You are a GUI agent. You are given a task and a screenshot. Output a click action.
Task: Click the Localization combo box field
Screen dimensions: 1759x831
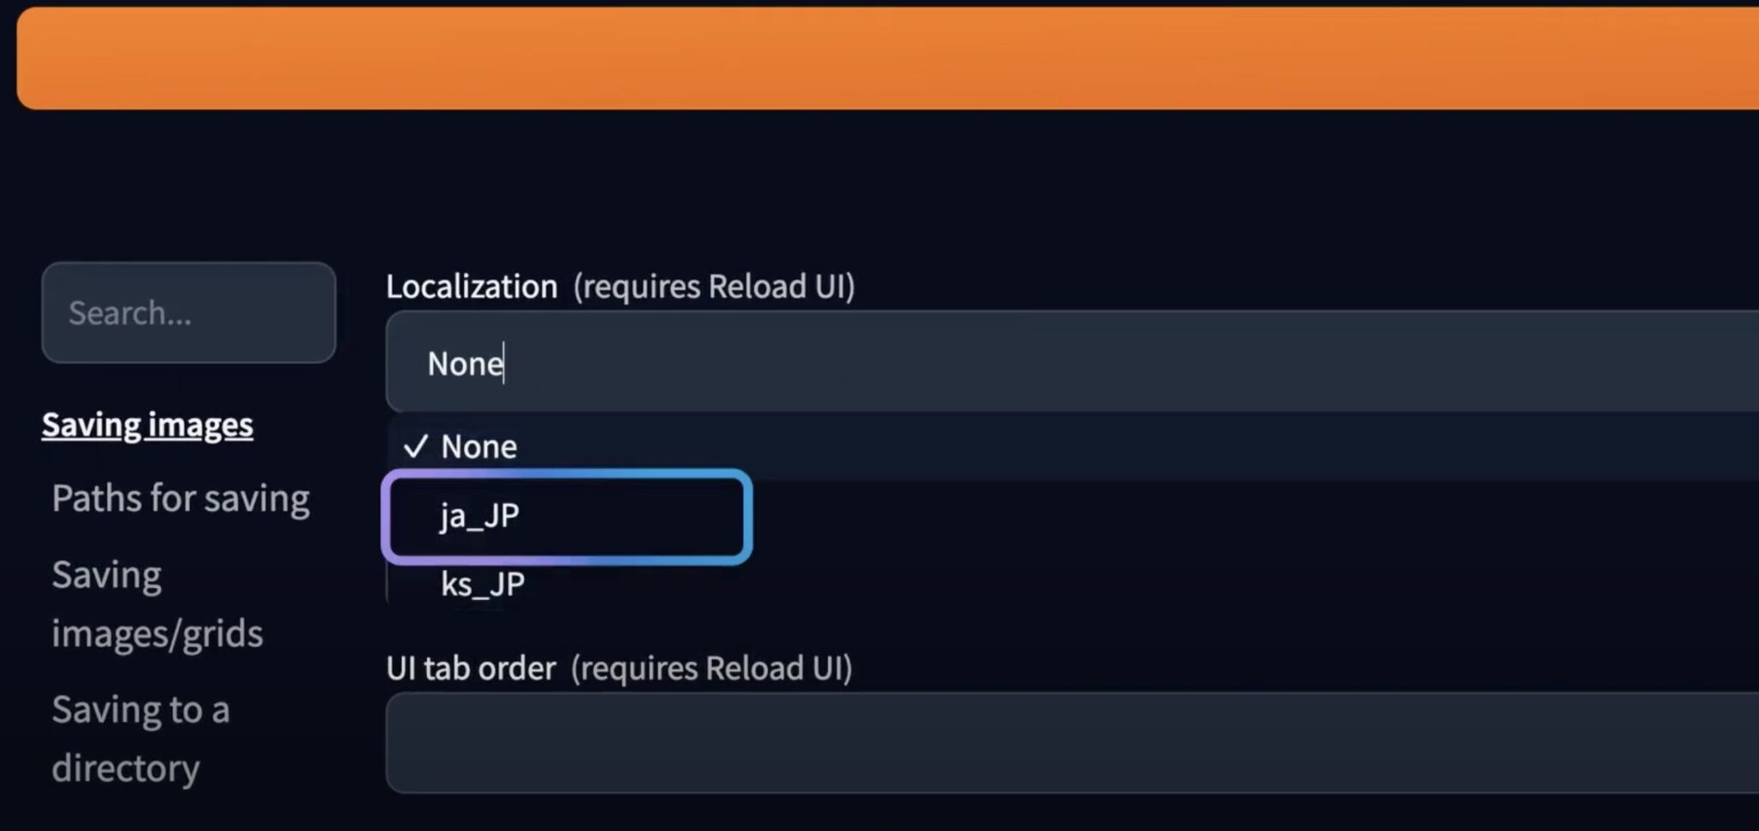coord(1031,363)
